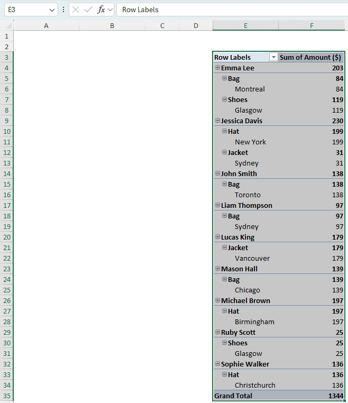Click the Select All corner triangle

(8, 25)
